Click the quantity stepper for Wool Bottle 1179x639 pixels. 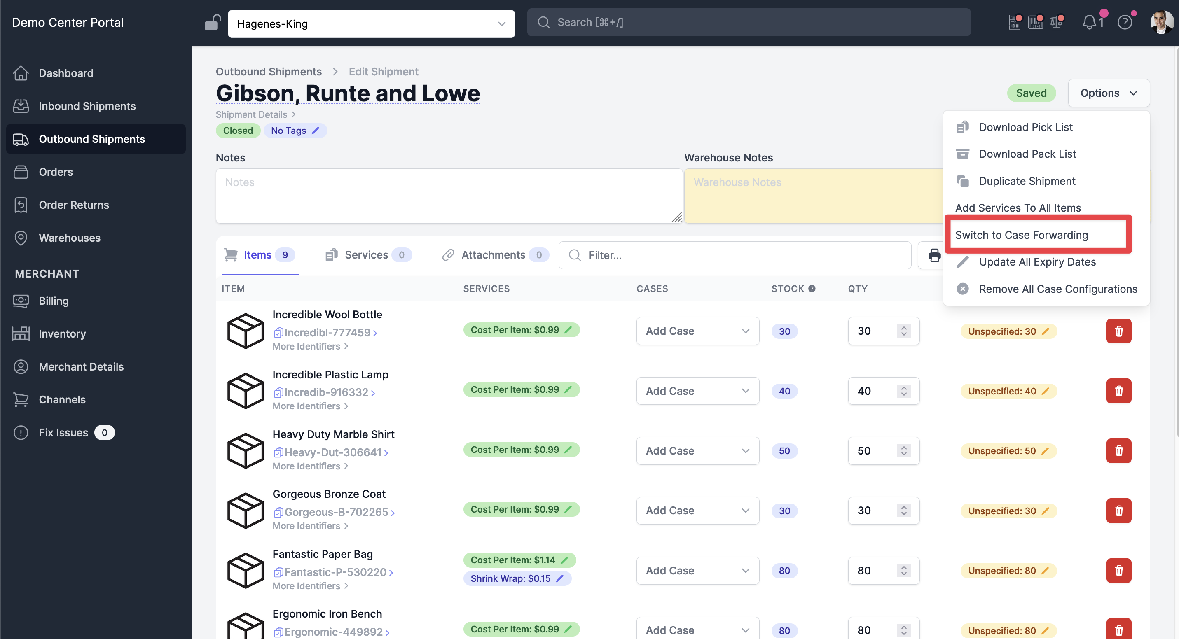coord(903,331)
